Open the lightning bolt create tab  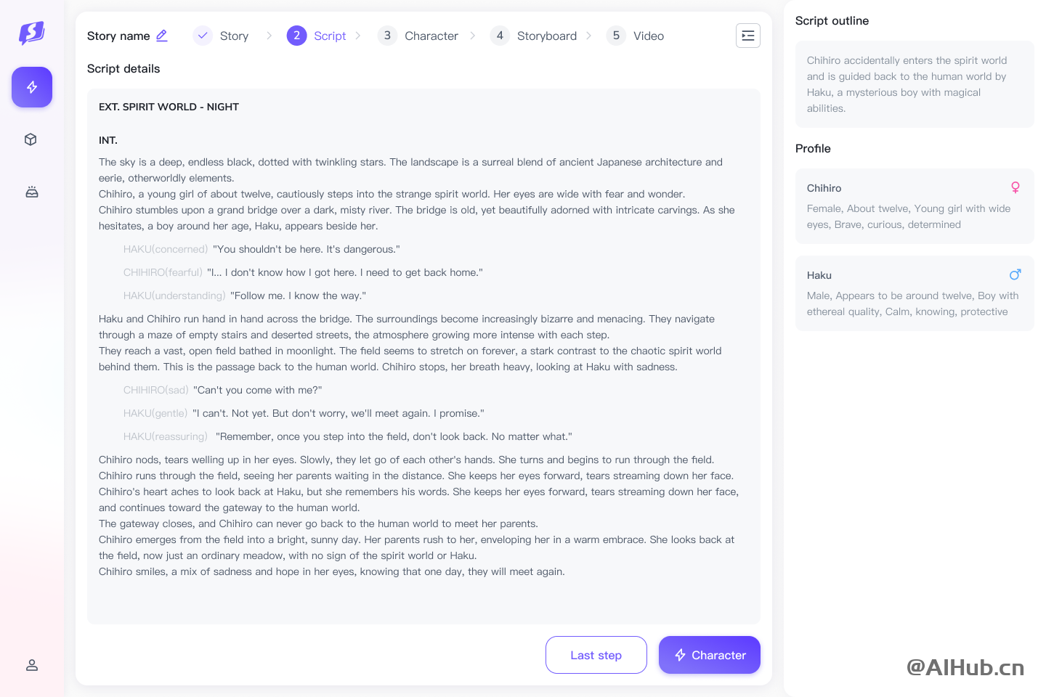click(32, 87)
